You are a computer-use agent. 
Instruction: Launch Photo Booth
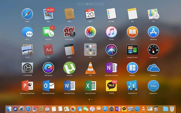point(69,32)
